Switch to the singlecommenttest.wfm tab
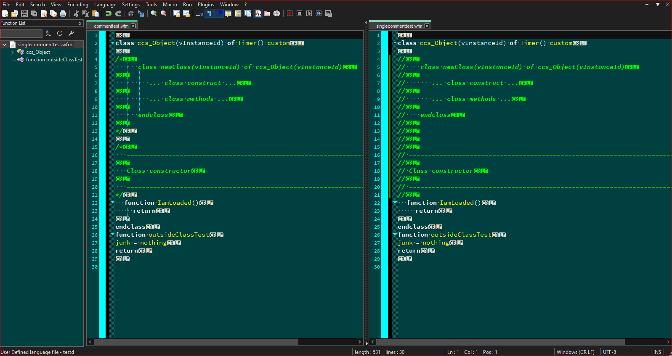The height and width of the screenshot is (356, 672). pos(399,26)
